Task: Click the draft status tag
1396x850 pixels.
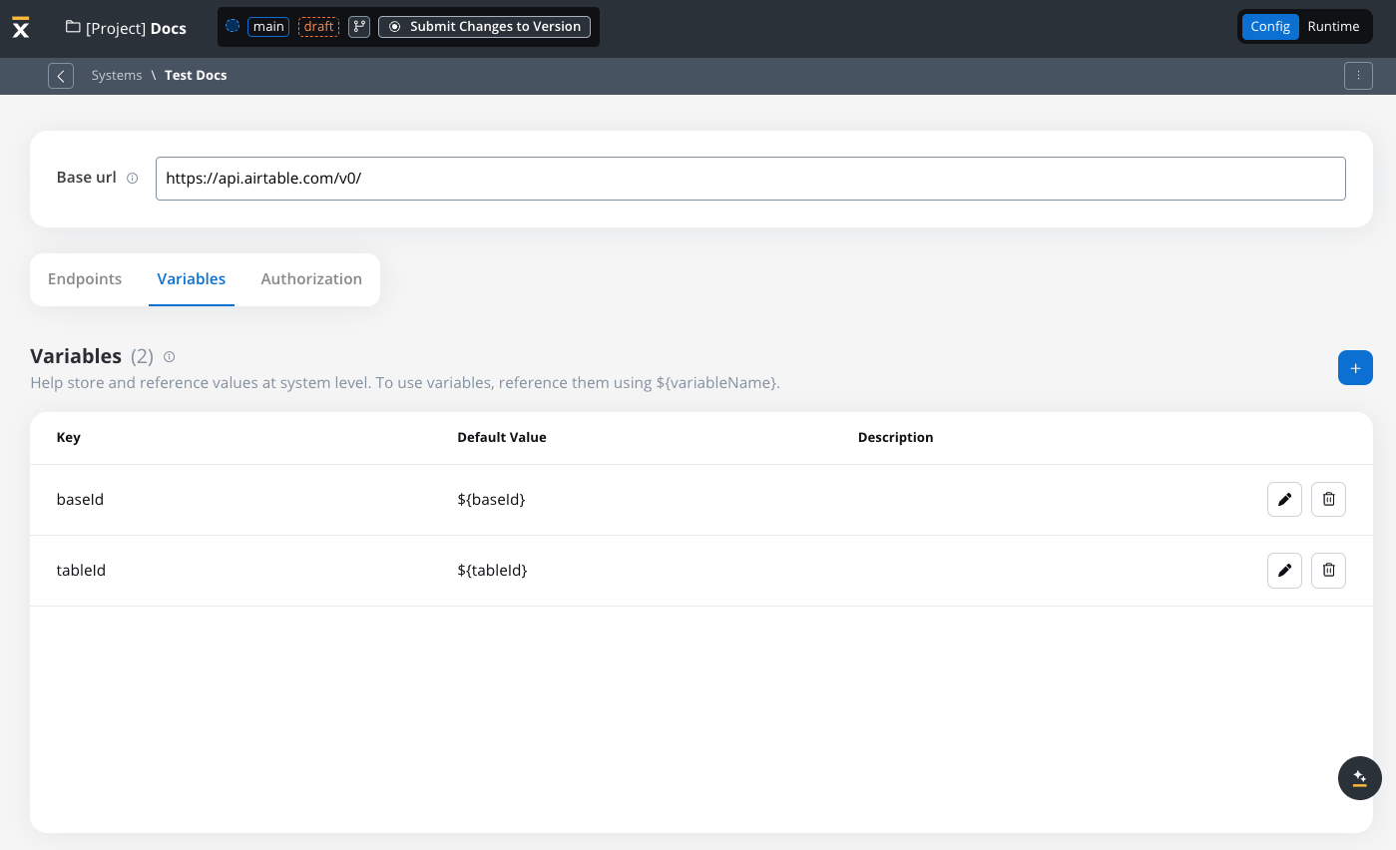Action: coord(319,27)
